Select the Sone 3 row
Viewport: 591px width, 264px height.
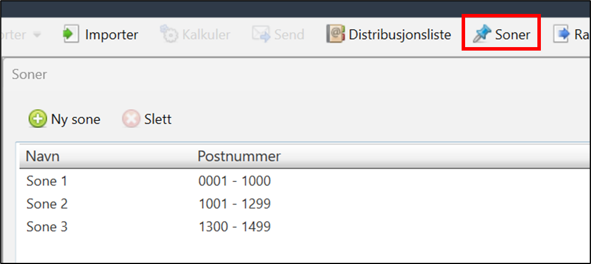[x=47, y=227]
